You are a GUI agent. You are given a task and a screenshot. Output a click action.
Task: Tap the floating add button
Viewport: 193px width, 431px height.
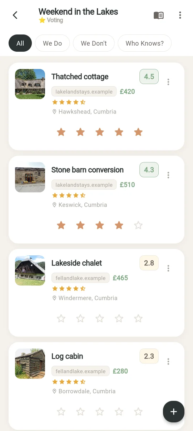click(174, 412)
